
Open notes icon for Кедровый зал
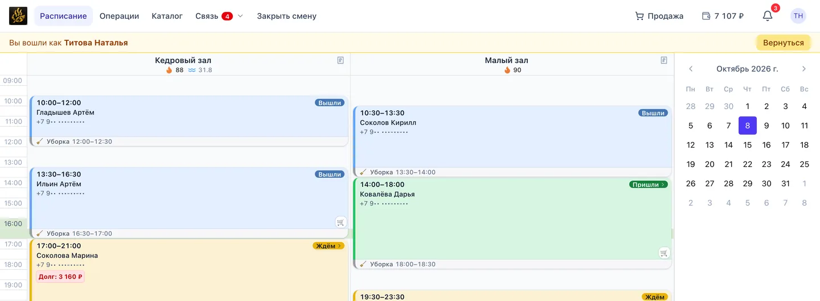pyautogui.click(x=341, y=60)
